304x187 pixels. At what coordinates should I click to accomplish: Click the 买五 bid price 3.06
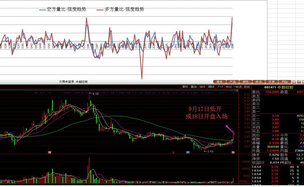click(x=275, y=131)
